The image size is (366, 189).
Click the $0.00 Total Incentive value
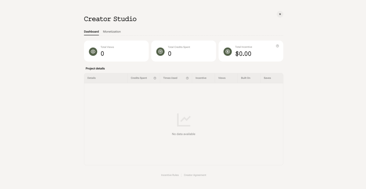[243, 54]
